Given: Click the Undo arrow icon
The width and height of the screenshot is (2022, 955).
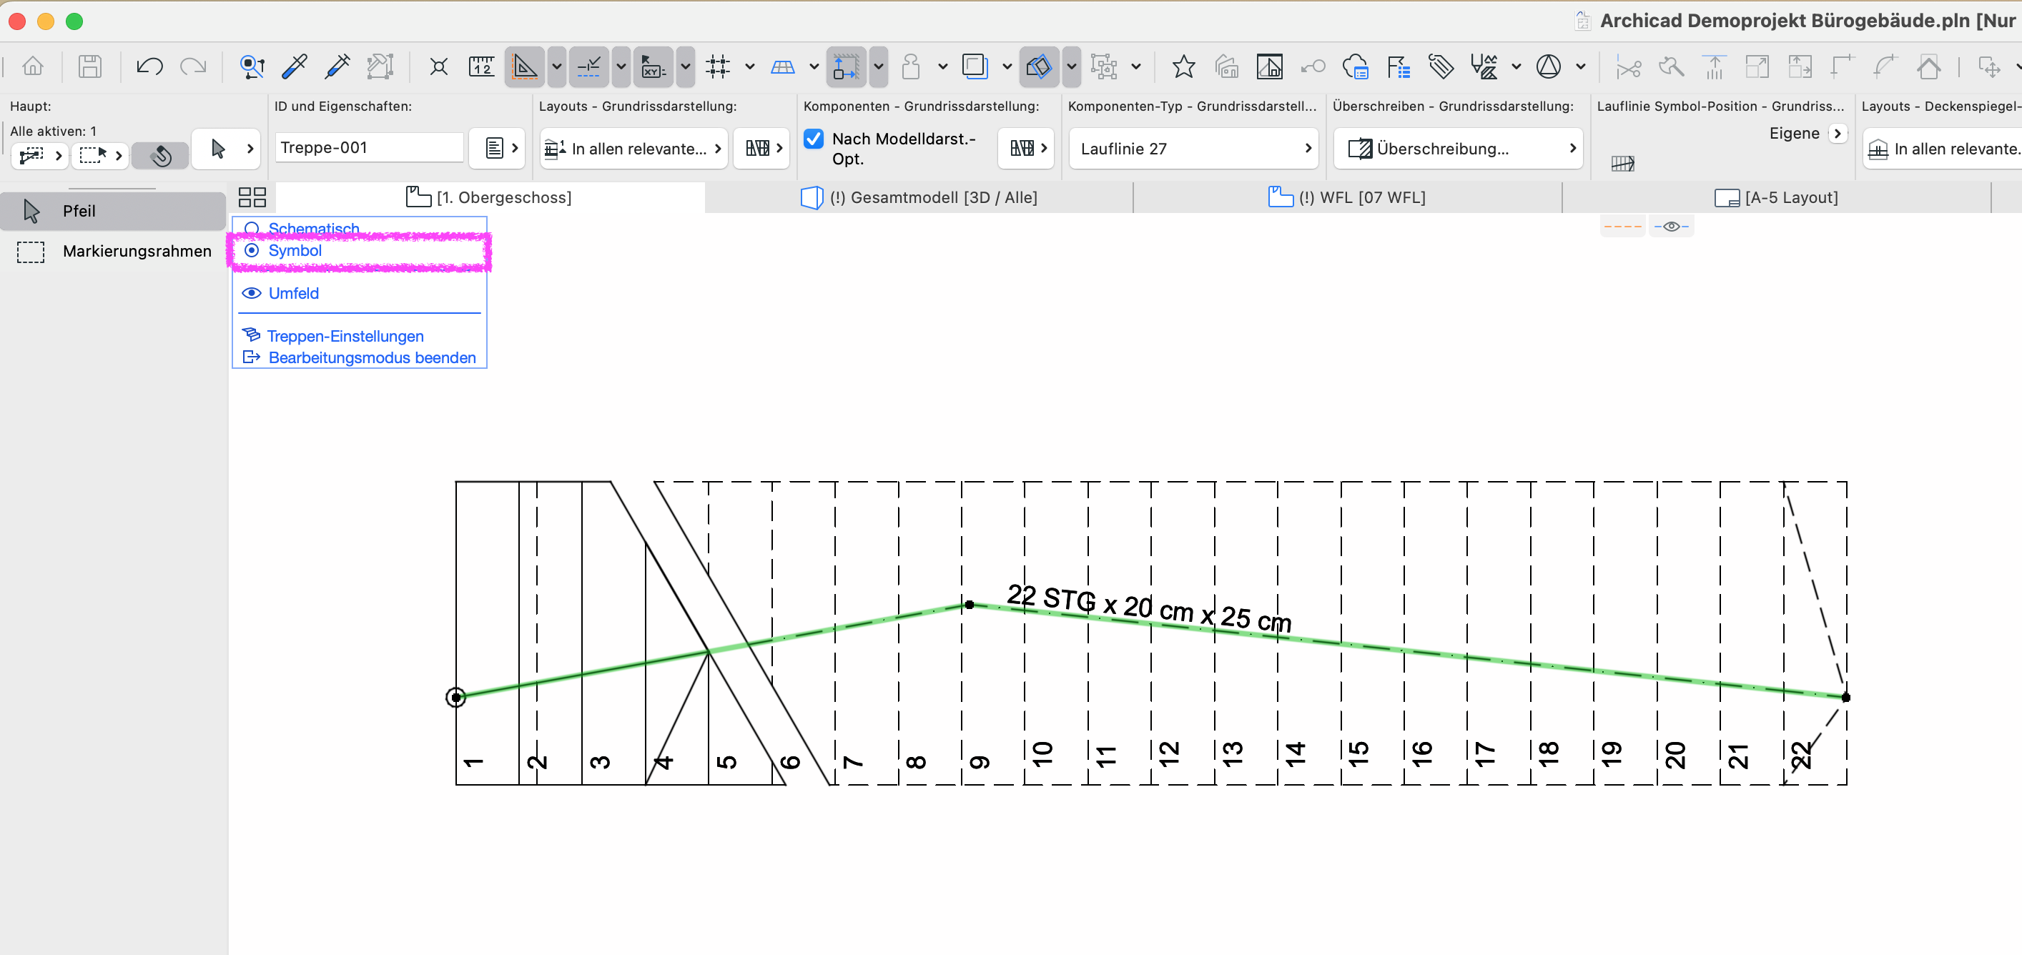Looking at the screenshot, I should [149, 66].
